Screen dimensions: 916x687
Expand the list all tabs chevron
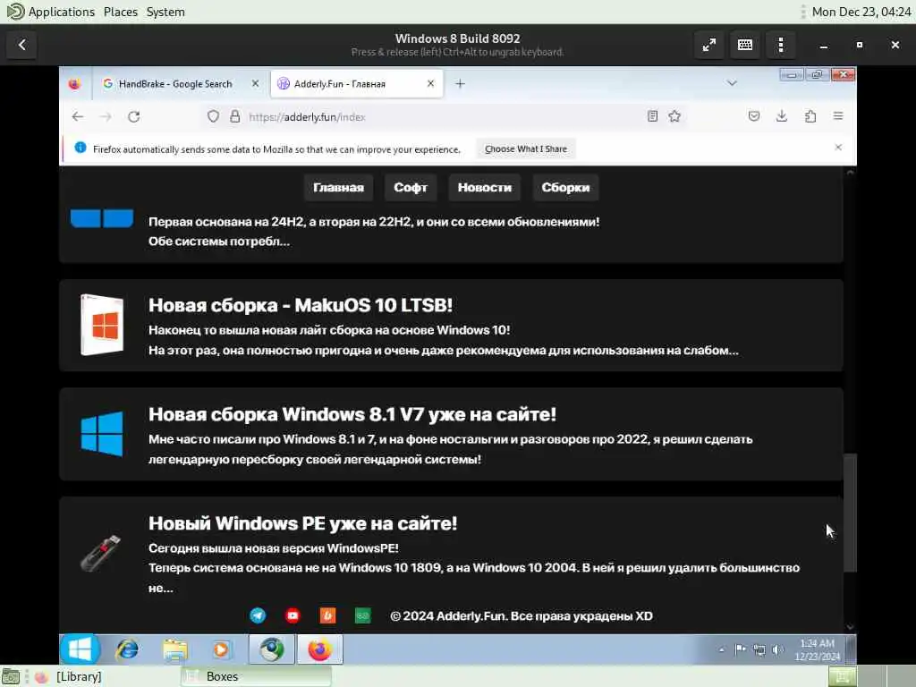(732, 83)
